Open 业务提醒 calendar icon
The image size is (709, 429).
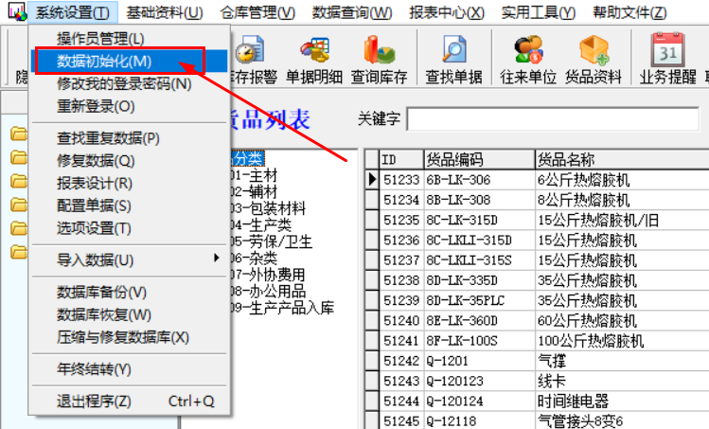[668, 59]
